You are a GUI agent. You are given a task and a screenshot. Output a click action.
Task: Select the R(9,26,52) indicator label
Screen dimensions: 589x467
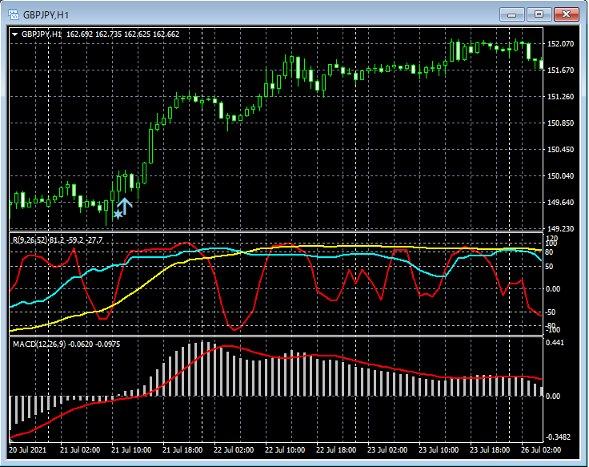(31, 240)
